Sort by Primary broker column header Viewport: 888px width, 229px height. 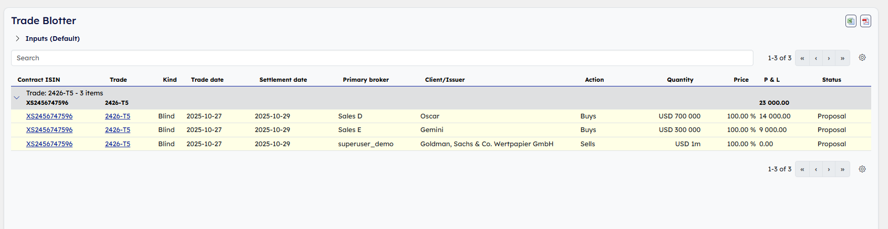(x=366, y=80)
